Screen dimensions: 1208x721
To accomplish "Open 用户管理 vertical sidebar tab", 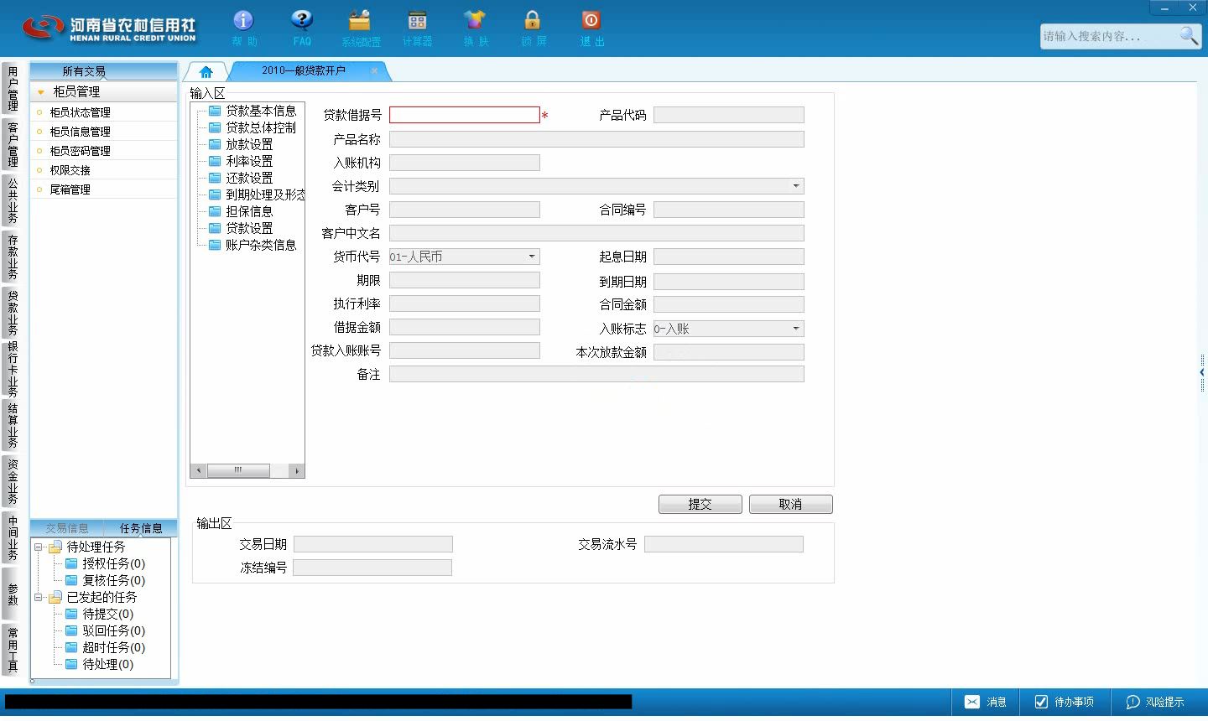I will [x=12, y=88].
